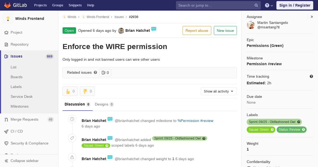
Task: Click the GitLab fox logo
Action: 7,5
